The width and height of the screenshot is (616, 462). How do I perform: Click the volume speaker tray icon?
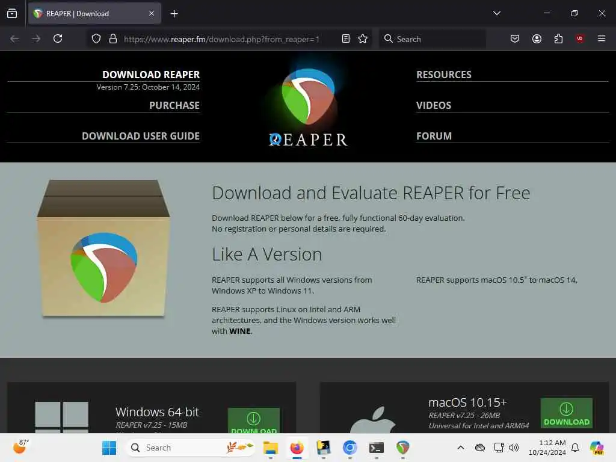tap(514, 448)
